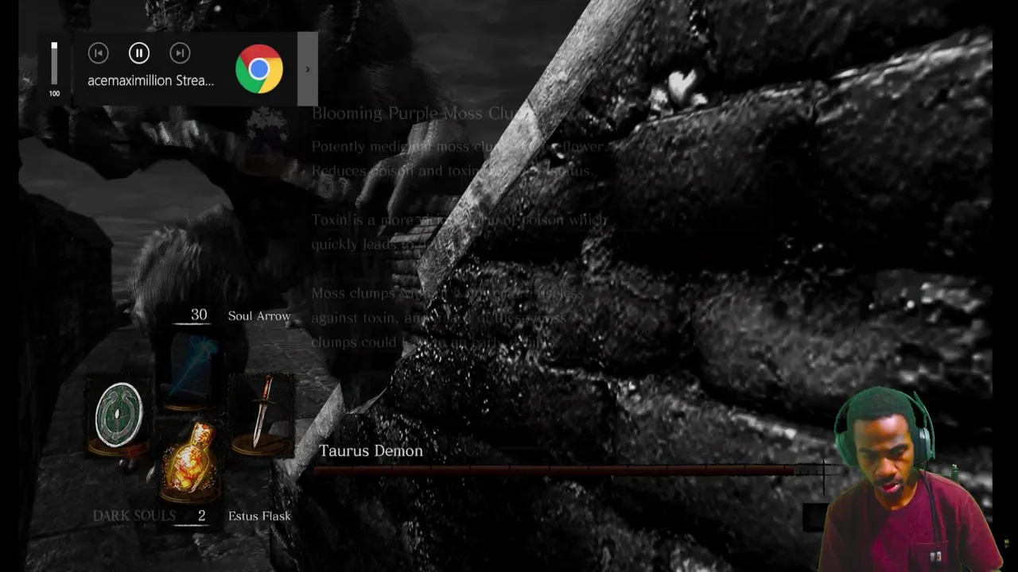Image resolution: width=1018 pixels, height=572 pixels.
Task: Skip to previous track in media overlay
Action: click(98, 53)
